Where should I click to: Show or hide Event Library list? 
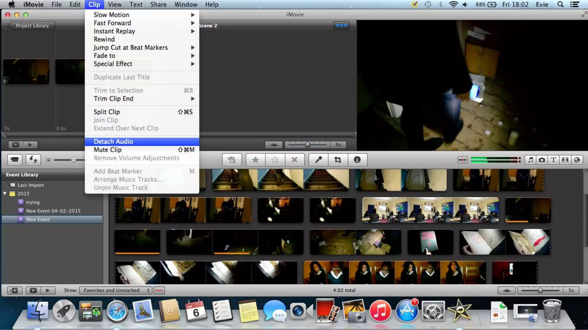[x=14, y=290]
